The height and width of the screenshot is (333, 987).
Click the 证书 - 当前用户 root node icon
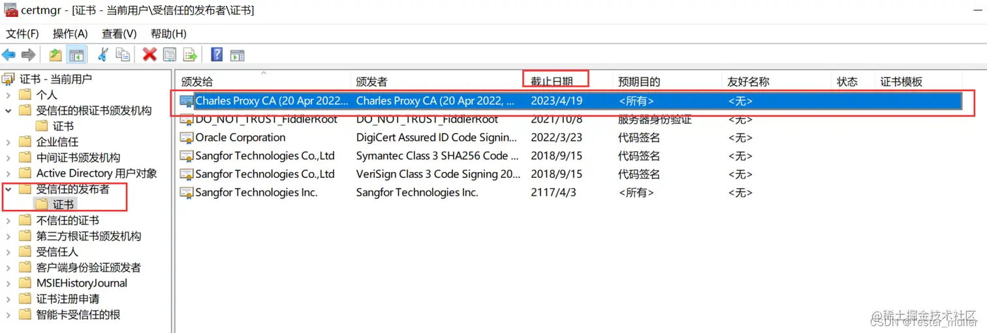point(8,79)
